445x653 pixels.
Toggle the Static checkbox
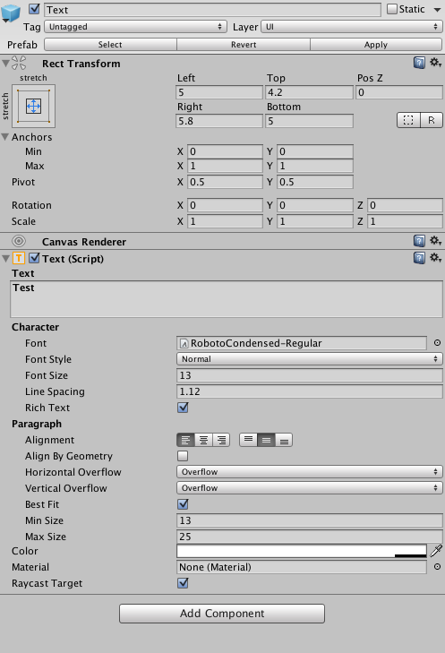(391, 9)
